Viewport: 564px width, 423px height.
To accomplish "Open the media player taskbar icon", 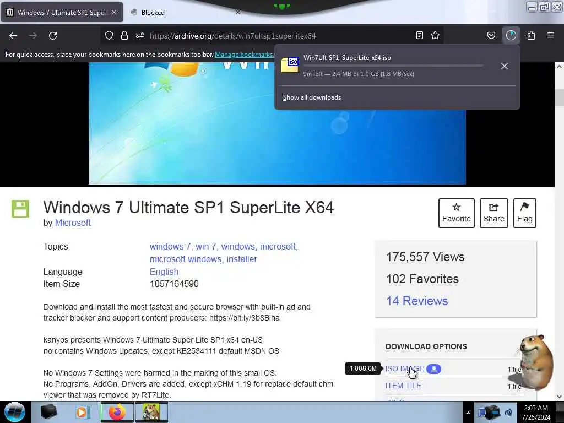I will (83, 412).
